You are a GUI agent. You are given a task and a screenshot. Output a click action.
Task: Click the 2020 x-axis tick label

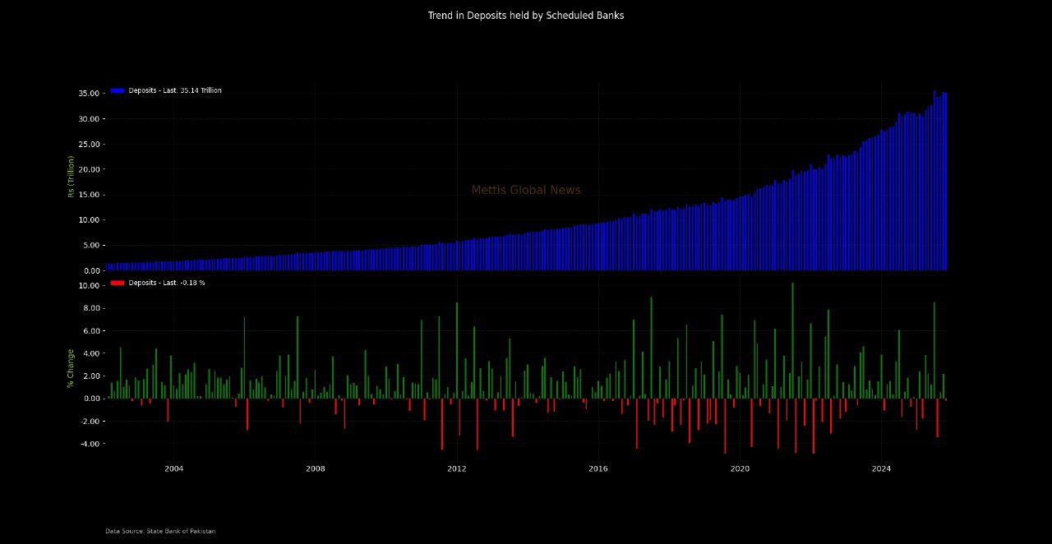(x=740, y=468)
